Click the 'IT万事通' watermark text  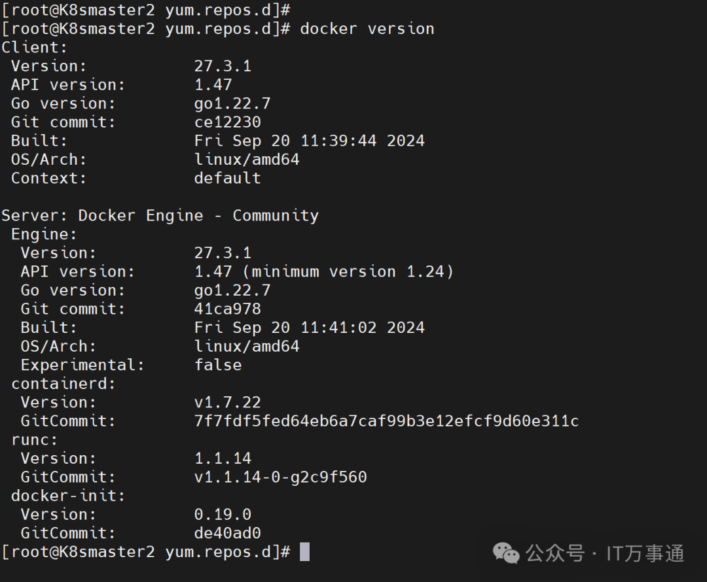[x=645, y=554]
